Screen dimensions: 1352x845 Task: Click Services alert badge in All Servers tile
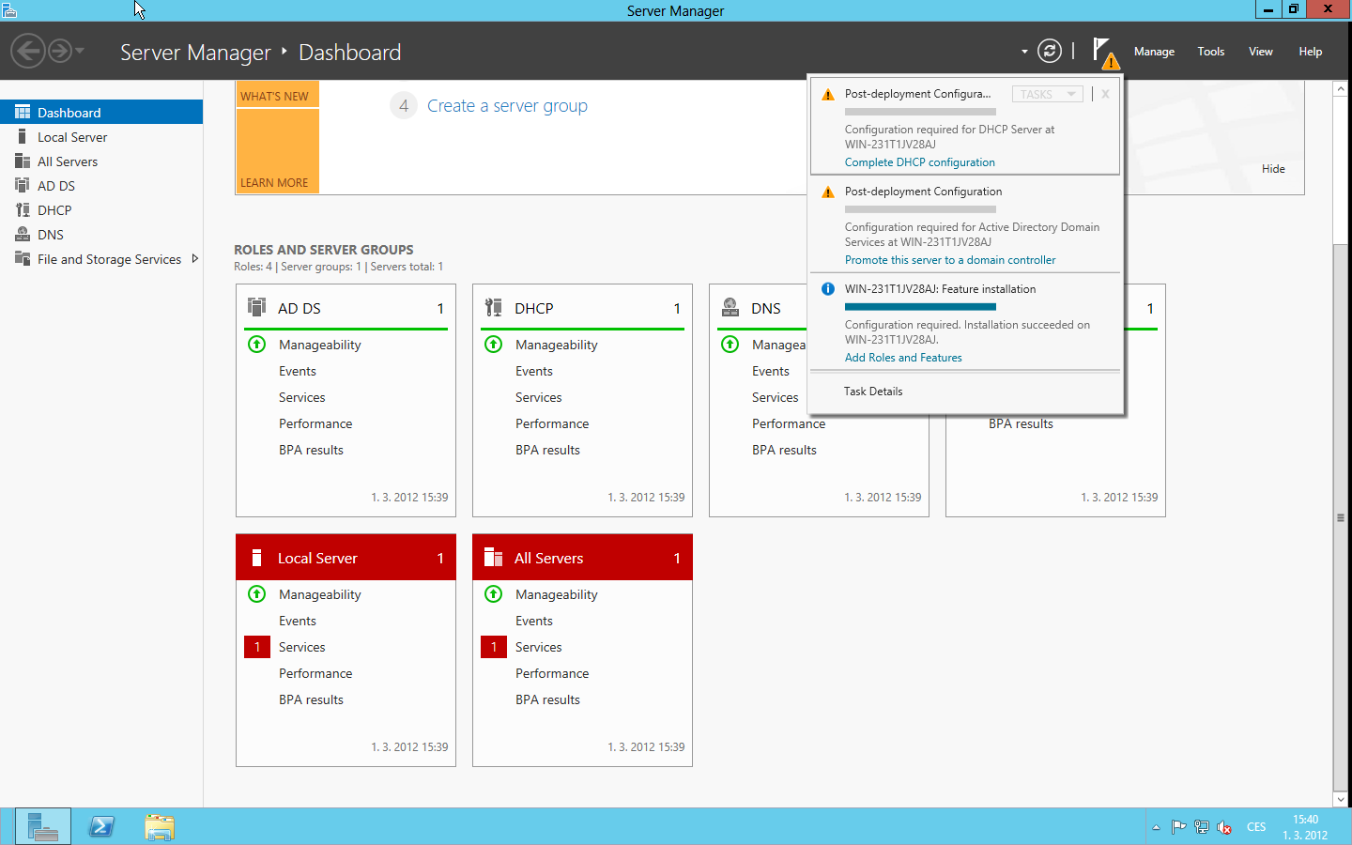point(494,647)
